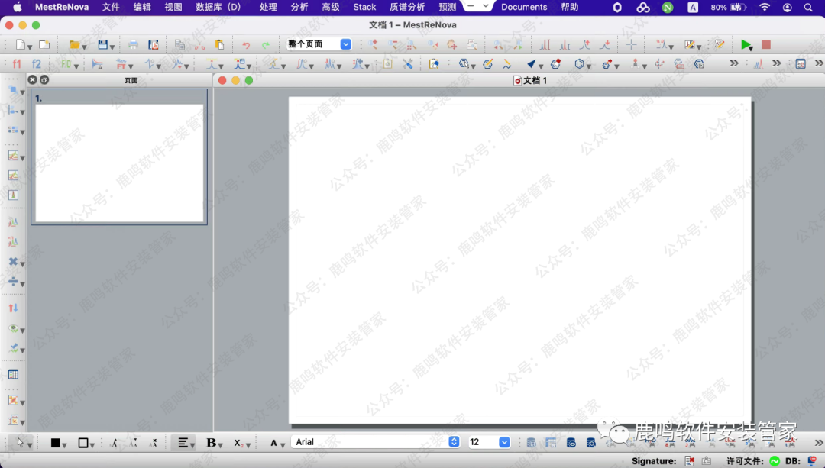This screenshot has width=825, height=468.
Task: Click the undo arrow icon
Action: (246, 45)
